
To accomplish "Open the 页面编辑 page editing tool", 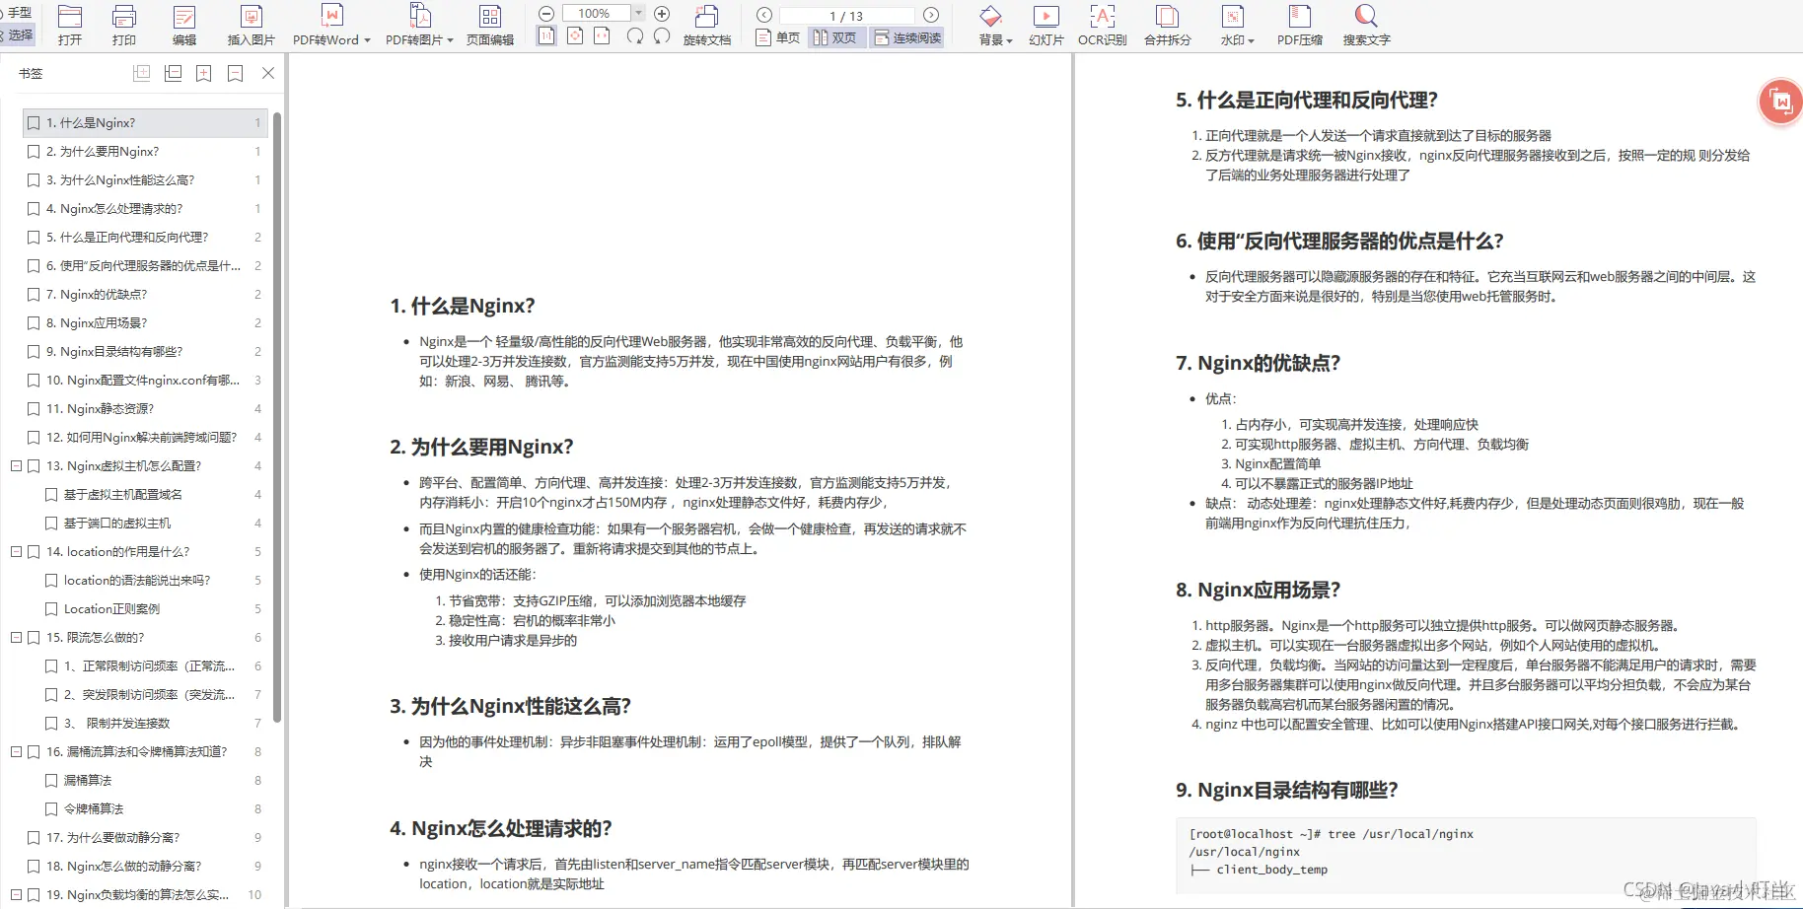I will click(490, 24).
